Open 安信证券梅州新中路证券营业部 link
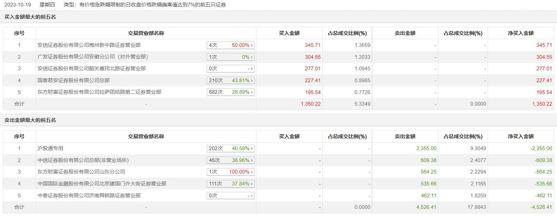The width and height of the screenshot is (557, 216). pos(89,45)
